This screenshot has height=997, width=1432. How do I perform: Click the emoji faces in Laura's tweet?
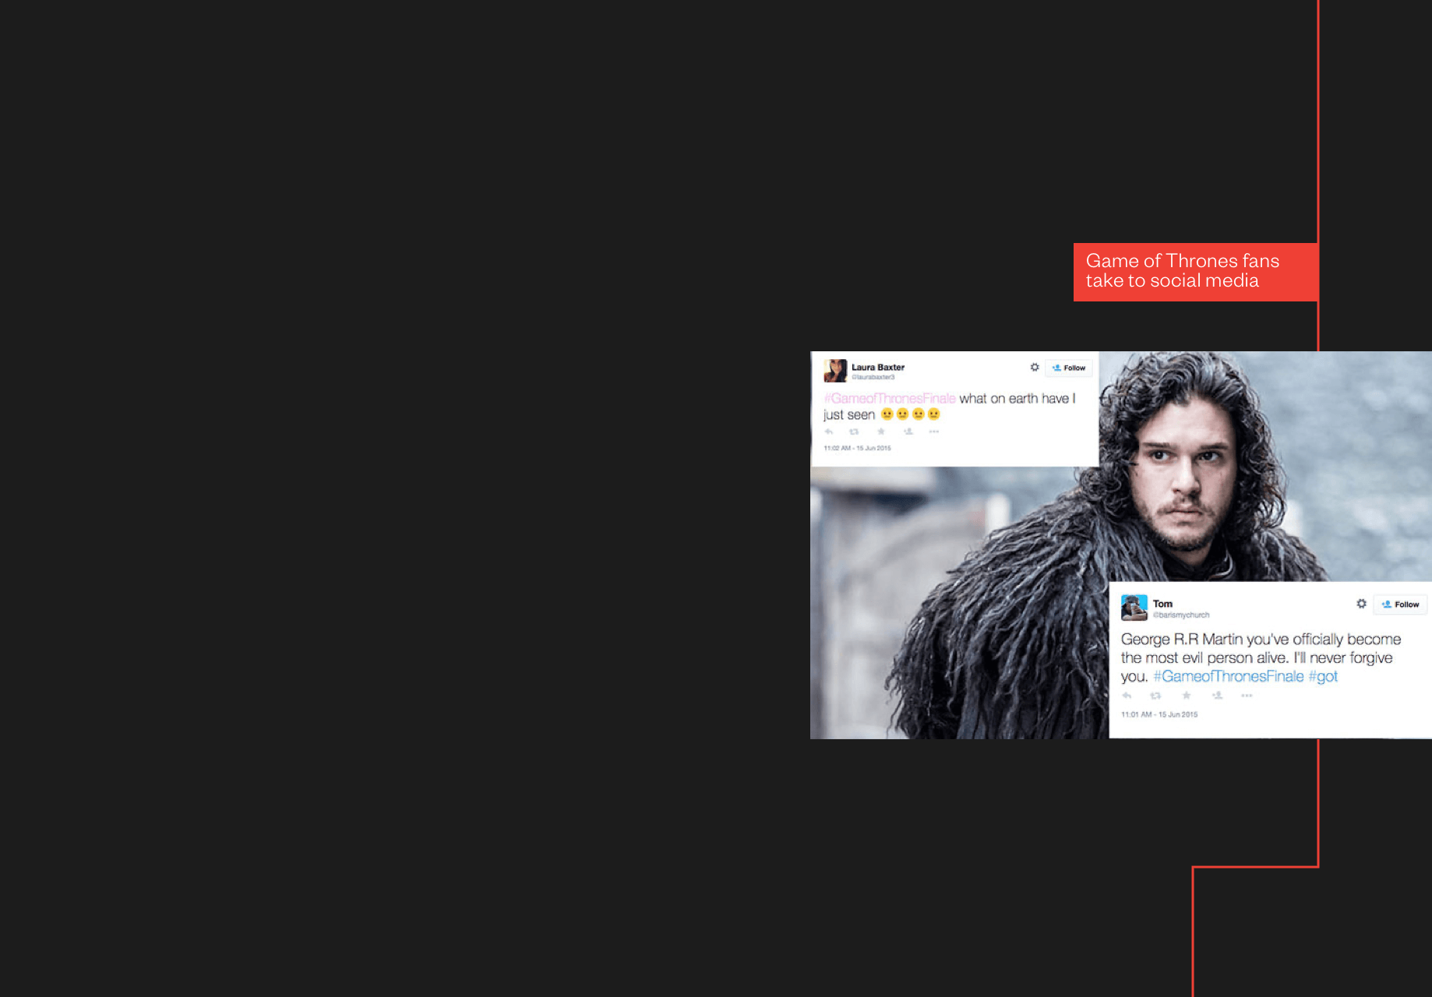(x=910, y=414)
